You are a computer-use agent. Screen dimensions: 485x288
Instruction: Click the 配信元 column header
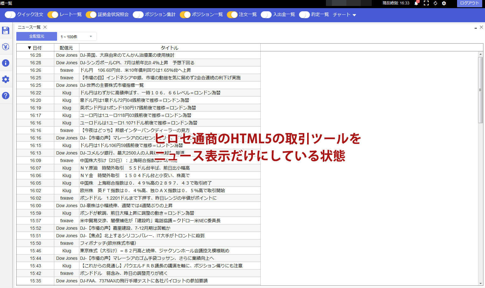(66, 48)
